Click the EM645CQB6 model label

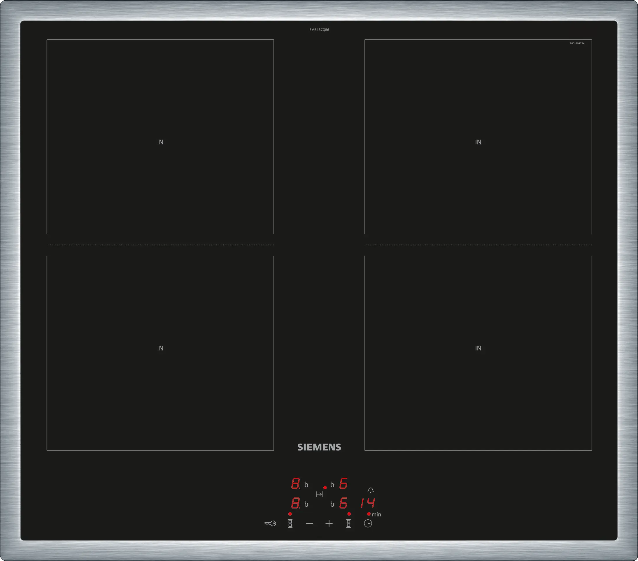point(319,30)
